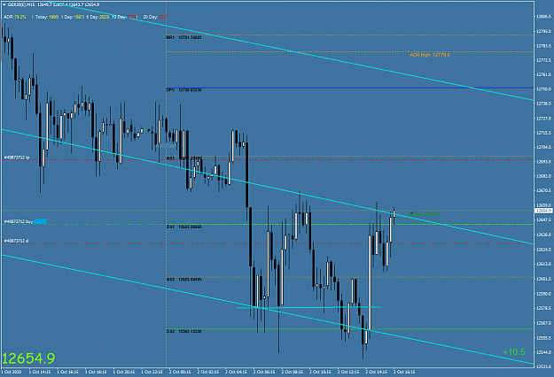Image resolution: width=554 pixels, height=377 pixels.
Task: Select the MR1 resistance label near top
Action: 183,37
